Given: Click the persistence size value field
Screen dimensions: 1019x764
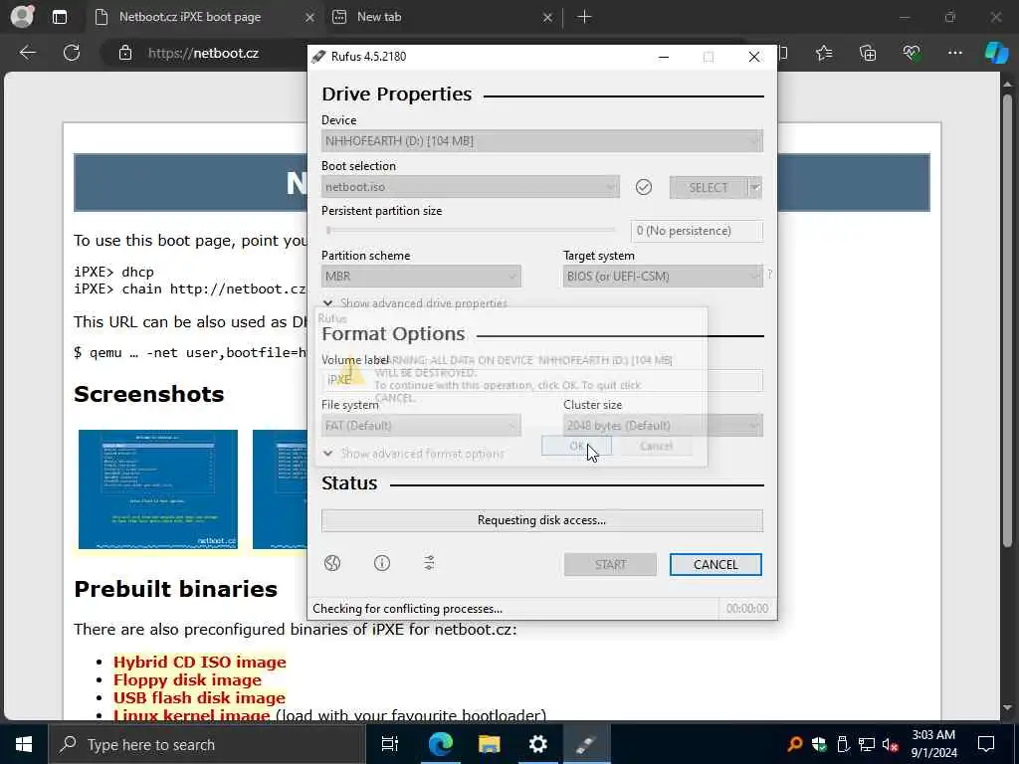Looking at the screenshot, I should pyautogui.click(x=697, y=231).
